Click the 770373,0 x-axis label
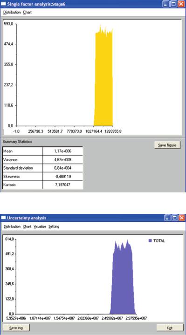Screen dimensions: 186x335 (75, 131)
